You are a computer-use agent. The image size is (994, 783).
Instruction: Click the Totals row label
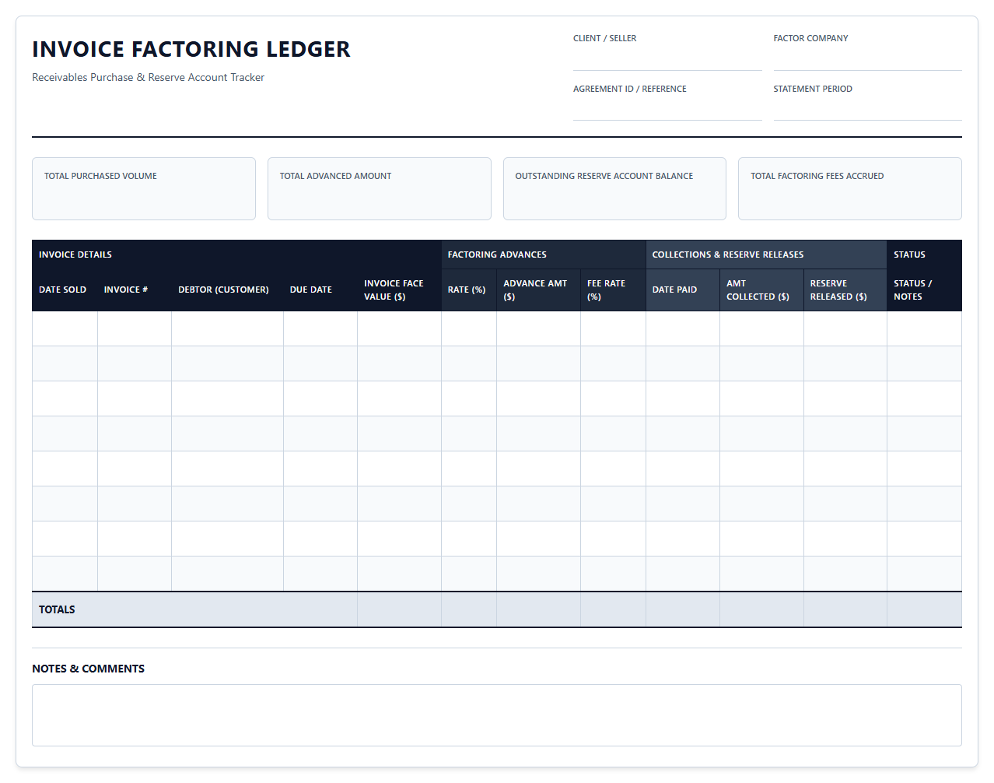pyautogui.click(x=57, y=609)
